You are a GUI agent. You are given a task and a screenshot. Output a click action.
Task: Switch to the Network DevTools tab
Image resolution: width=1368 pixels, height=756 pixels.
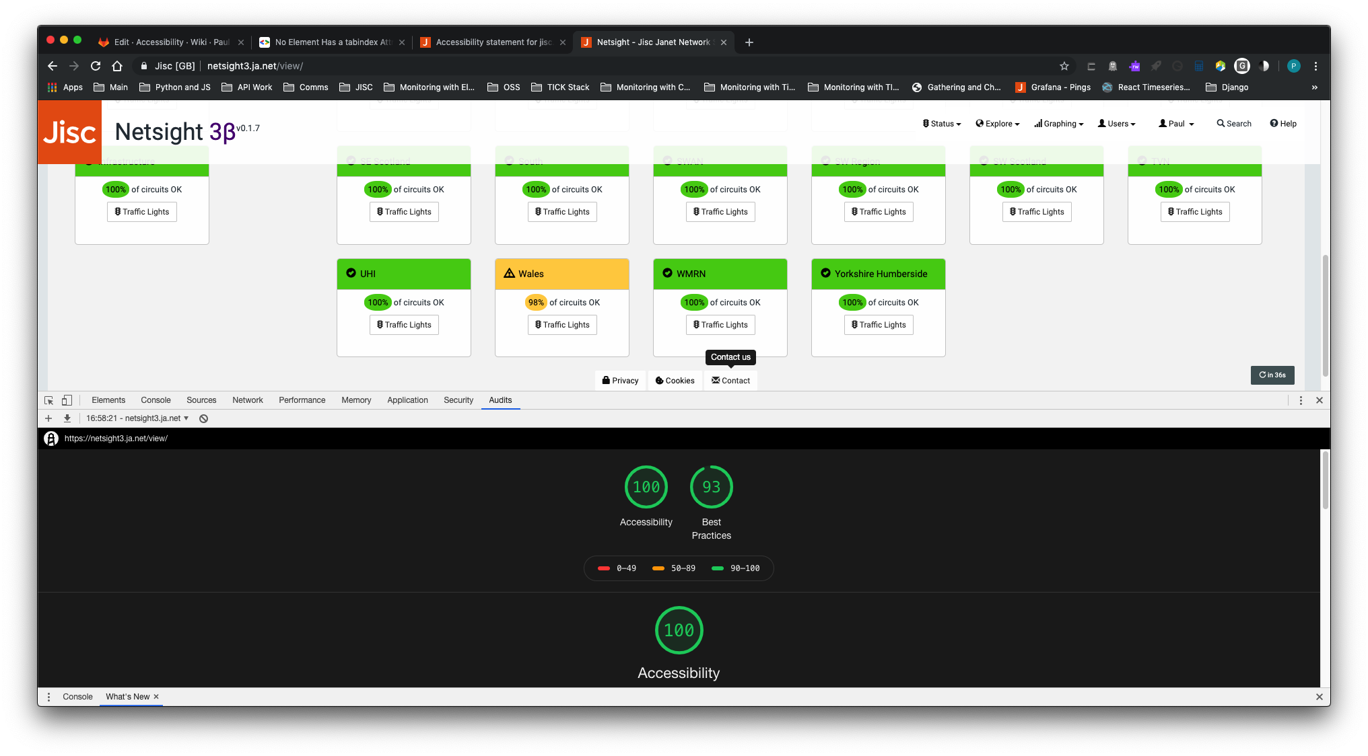[247, 400]
